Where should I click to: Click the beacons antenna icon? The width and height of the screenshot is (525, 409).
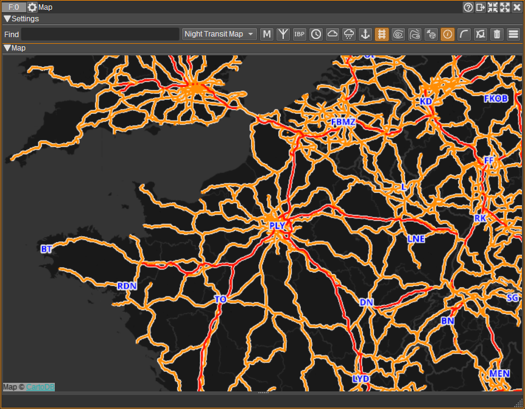[283, 34]
